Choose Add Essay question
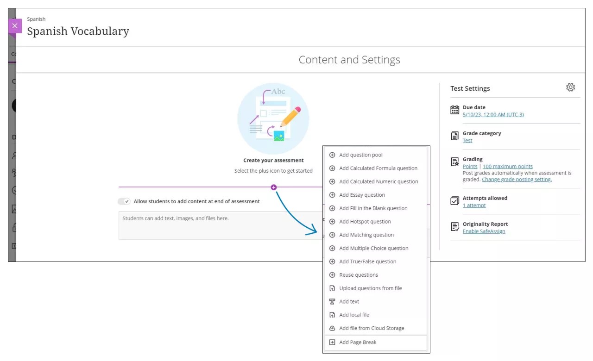593x361 pixels. (362, 195)
